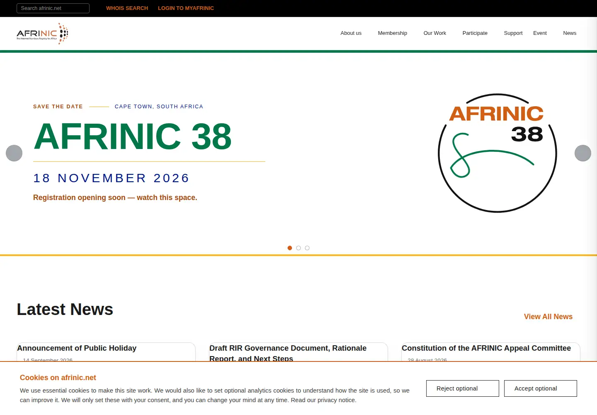The width and height of the screenshot is (597, 415).
Task: Accept optional cookies
Action: point(541,388)
